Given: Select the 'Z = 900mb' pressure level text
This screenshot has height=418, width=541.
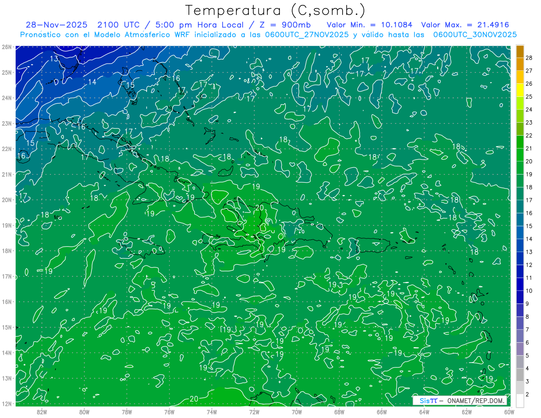Looking at the screenshot, I should tap(286, 25).
